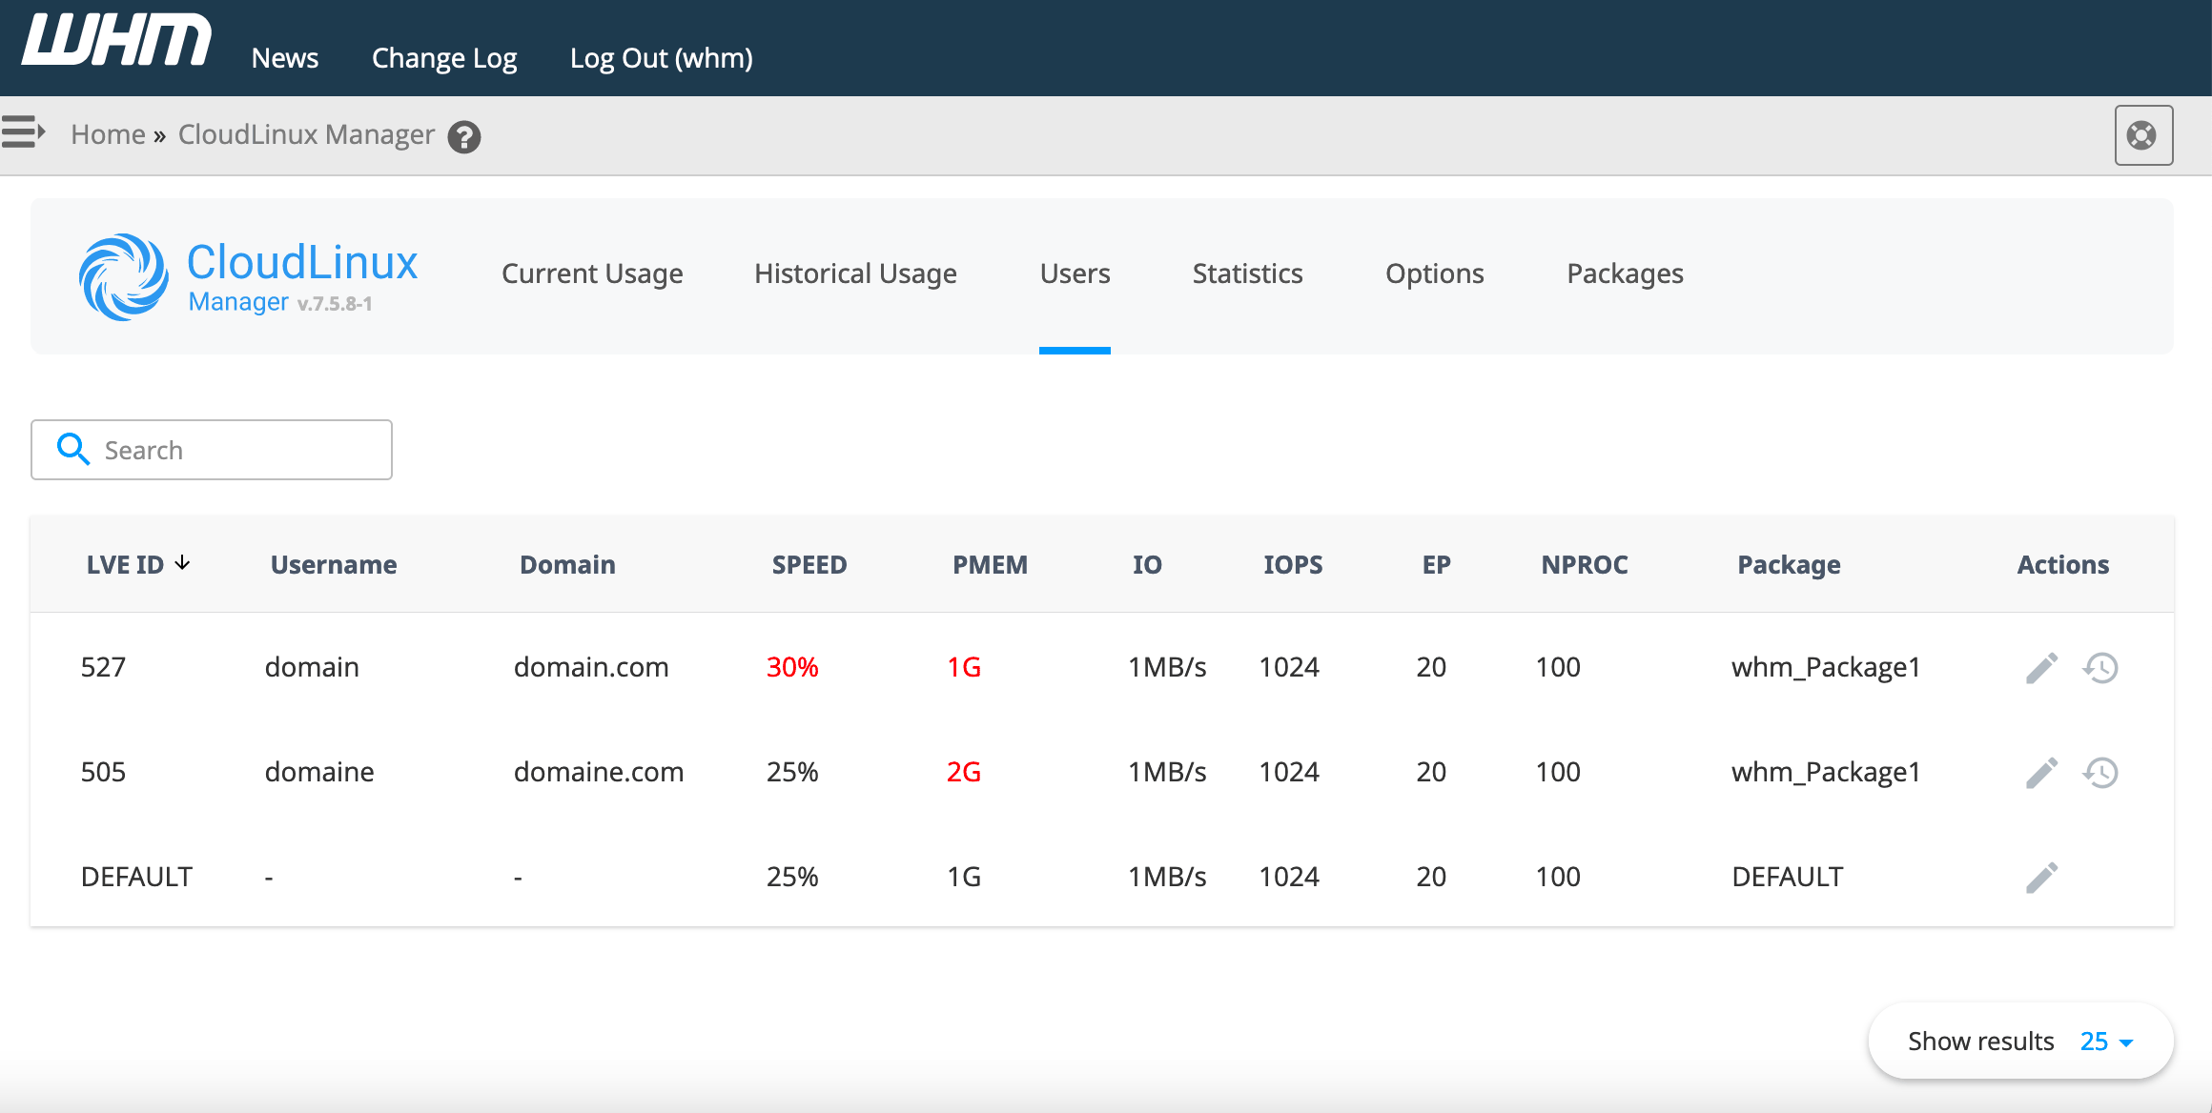Click the CloudLinux Manager logo
2212x1113 pixels.
[x=248, y=276]
